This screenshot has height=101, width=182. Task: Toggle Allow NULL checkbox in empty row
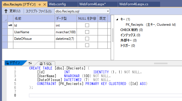pyautogui.click(x=87, y=45)
